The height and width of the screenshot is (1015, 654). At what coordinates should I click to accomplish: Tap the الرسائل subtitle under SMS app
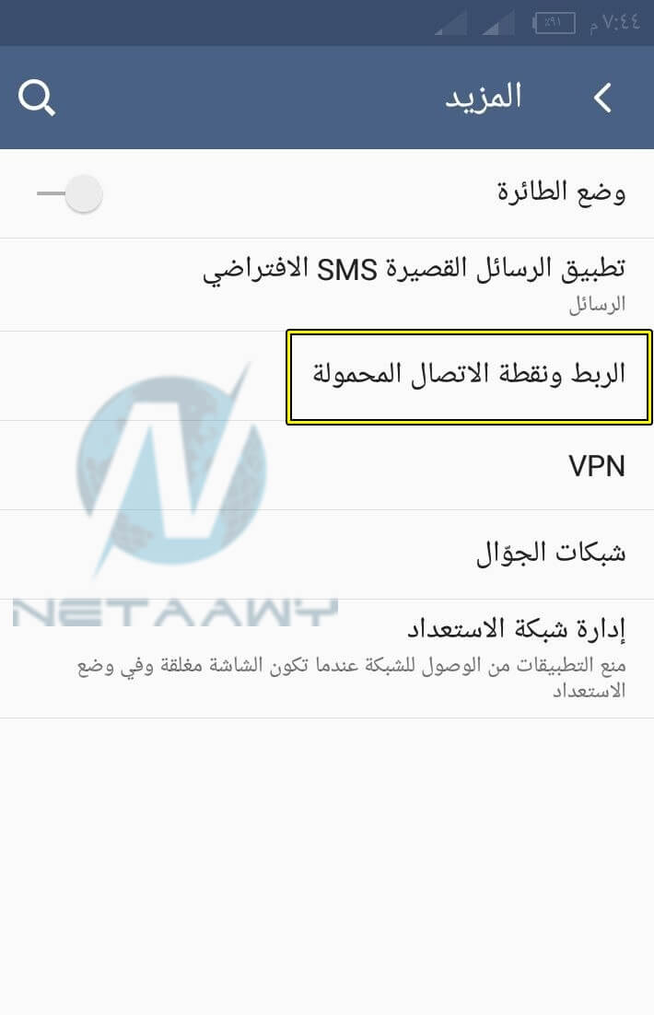point(597,304)
